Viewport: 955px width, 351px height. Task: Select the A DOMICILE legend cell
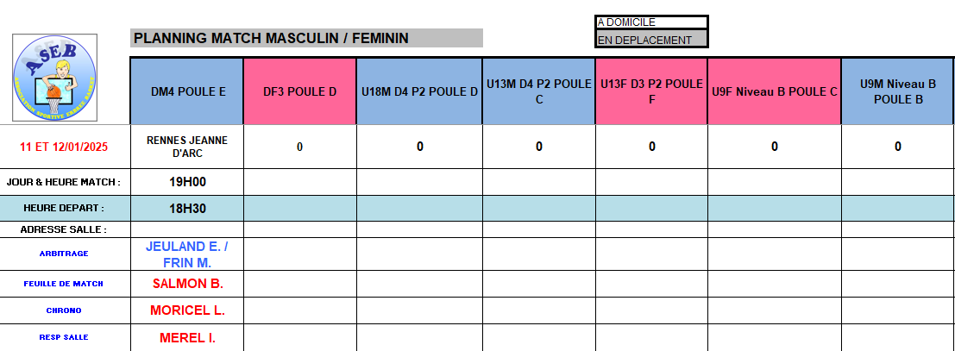[x=651, y=22]
